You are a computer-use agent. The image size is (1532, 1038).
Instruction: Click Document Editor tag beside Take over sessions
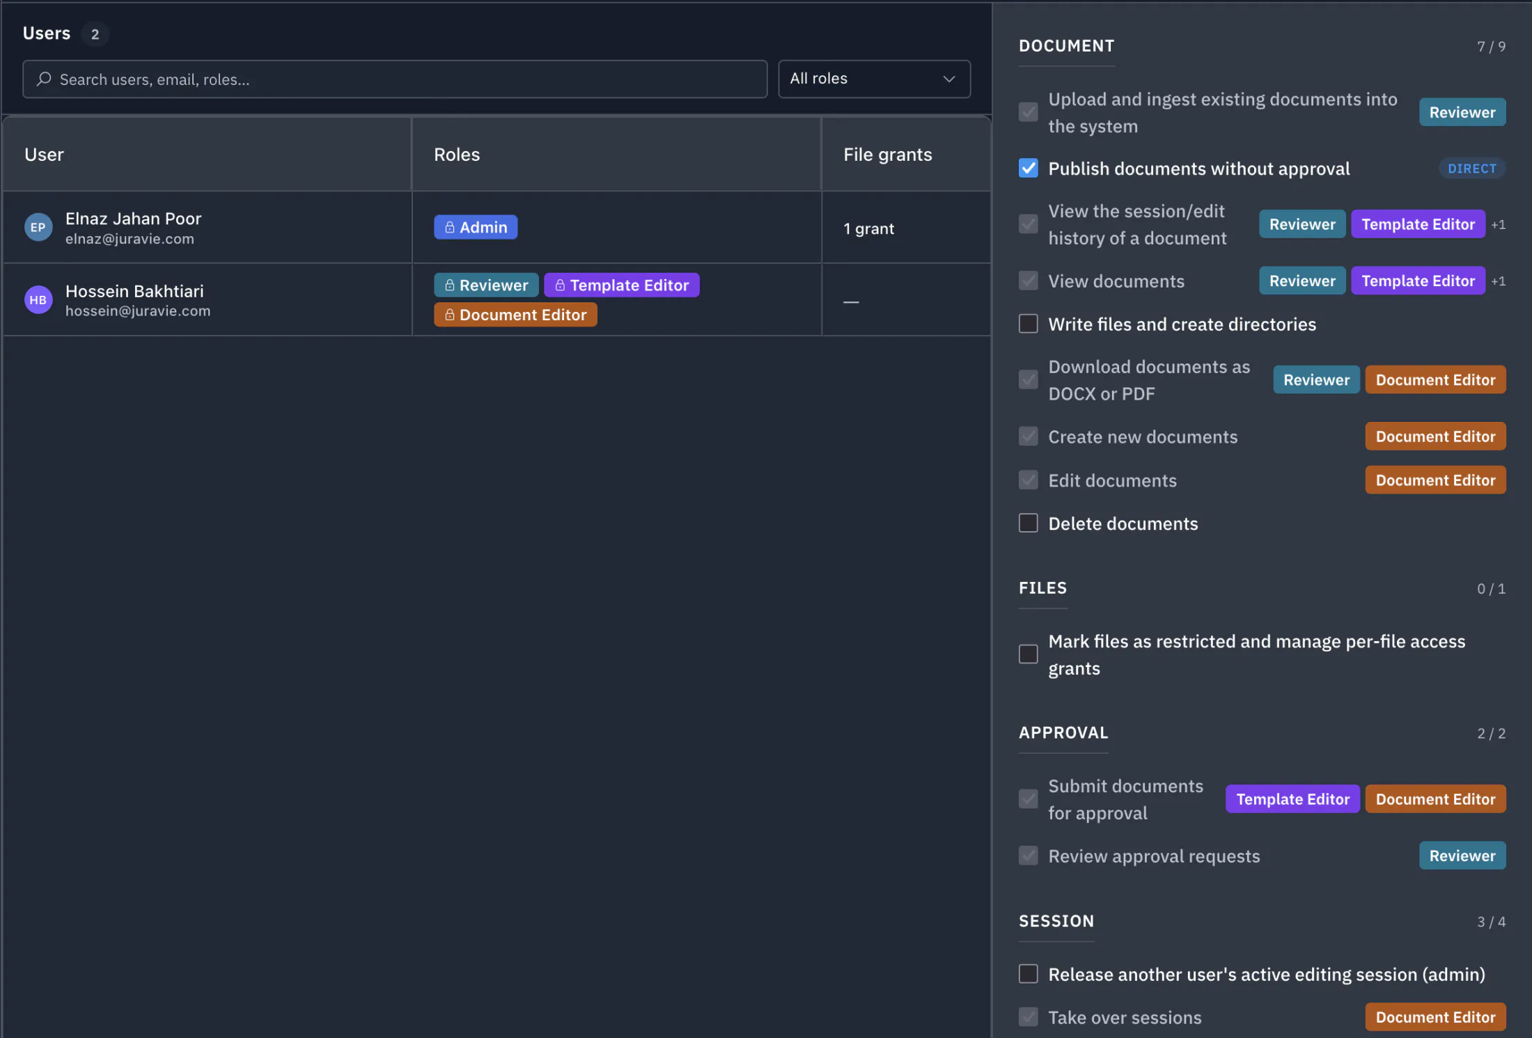pyautogui.click(x=1435, y=1016)
